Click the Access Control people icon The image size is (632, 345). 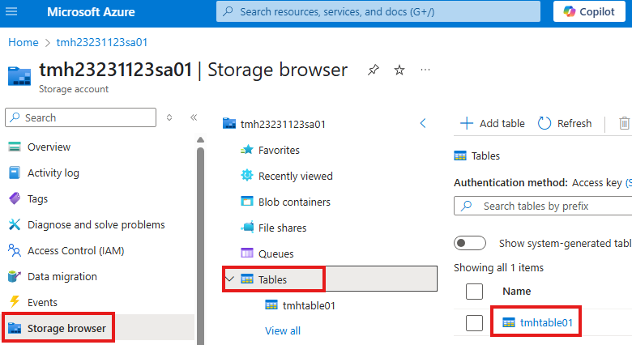coord(15,250)
